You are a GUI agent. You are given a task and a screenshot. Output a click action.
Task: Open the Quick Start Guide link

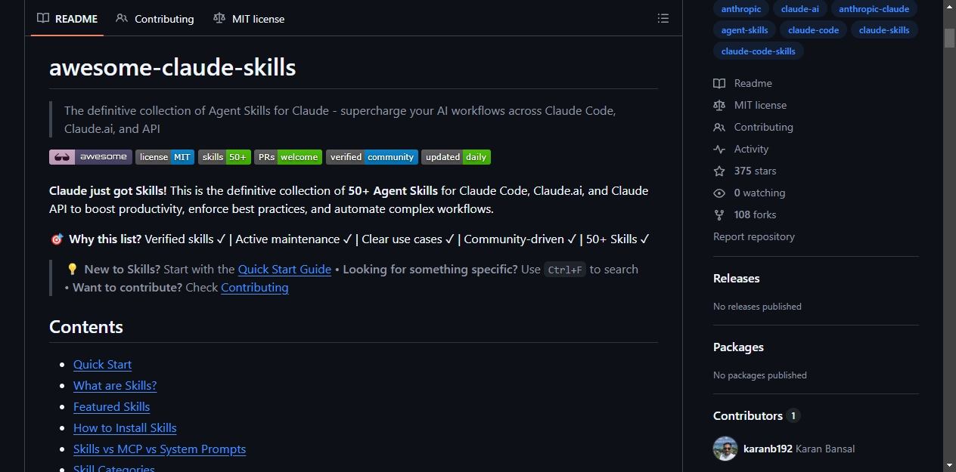(x=284, y=270)
